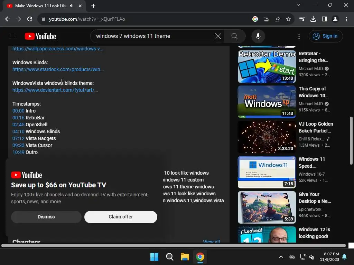Open the clock showing 8:07 PM
The image size is (354, 265).
click(x=329, y=257)
